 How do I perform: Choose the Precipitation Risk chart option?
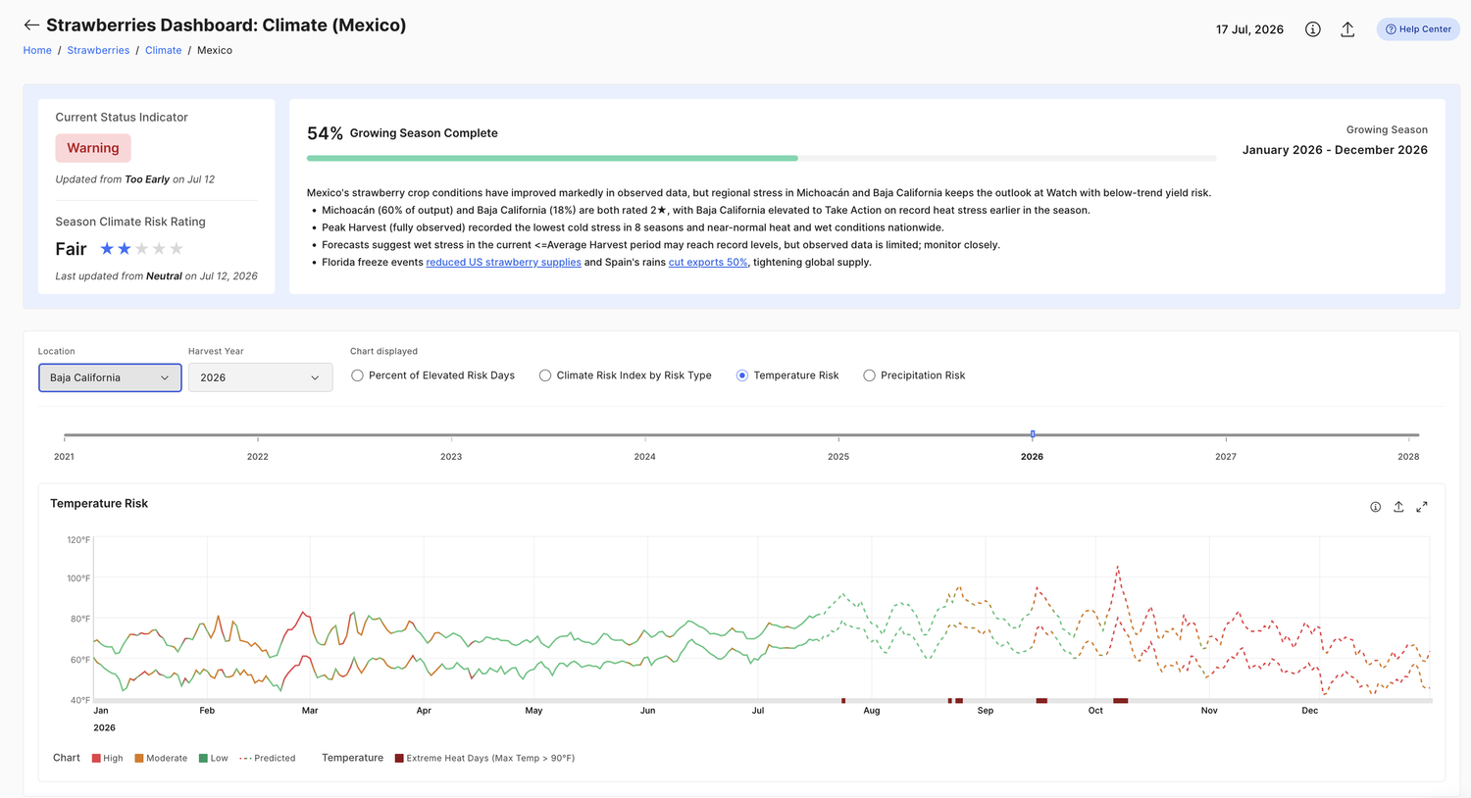point(869,375)
